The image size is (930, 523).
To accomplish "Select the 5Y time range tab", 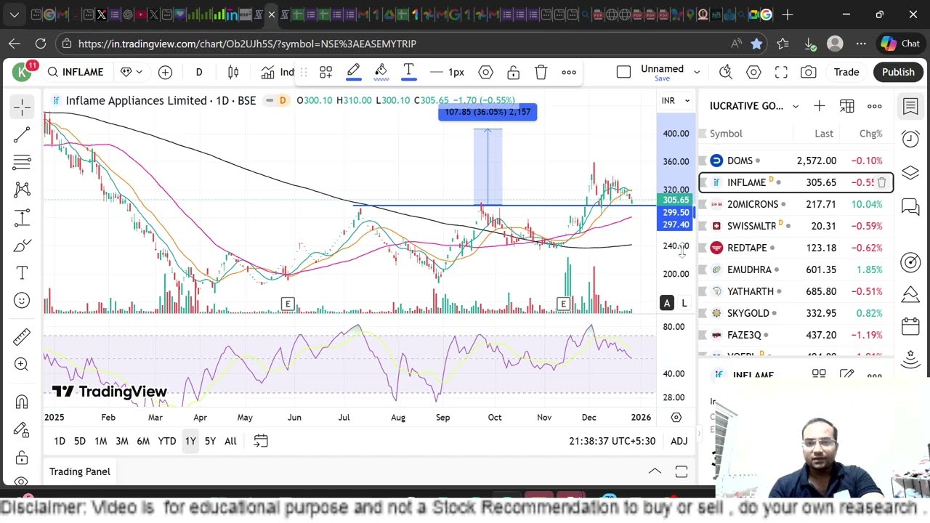I will pos(210,441).
